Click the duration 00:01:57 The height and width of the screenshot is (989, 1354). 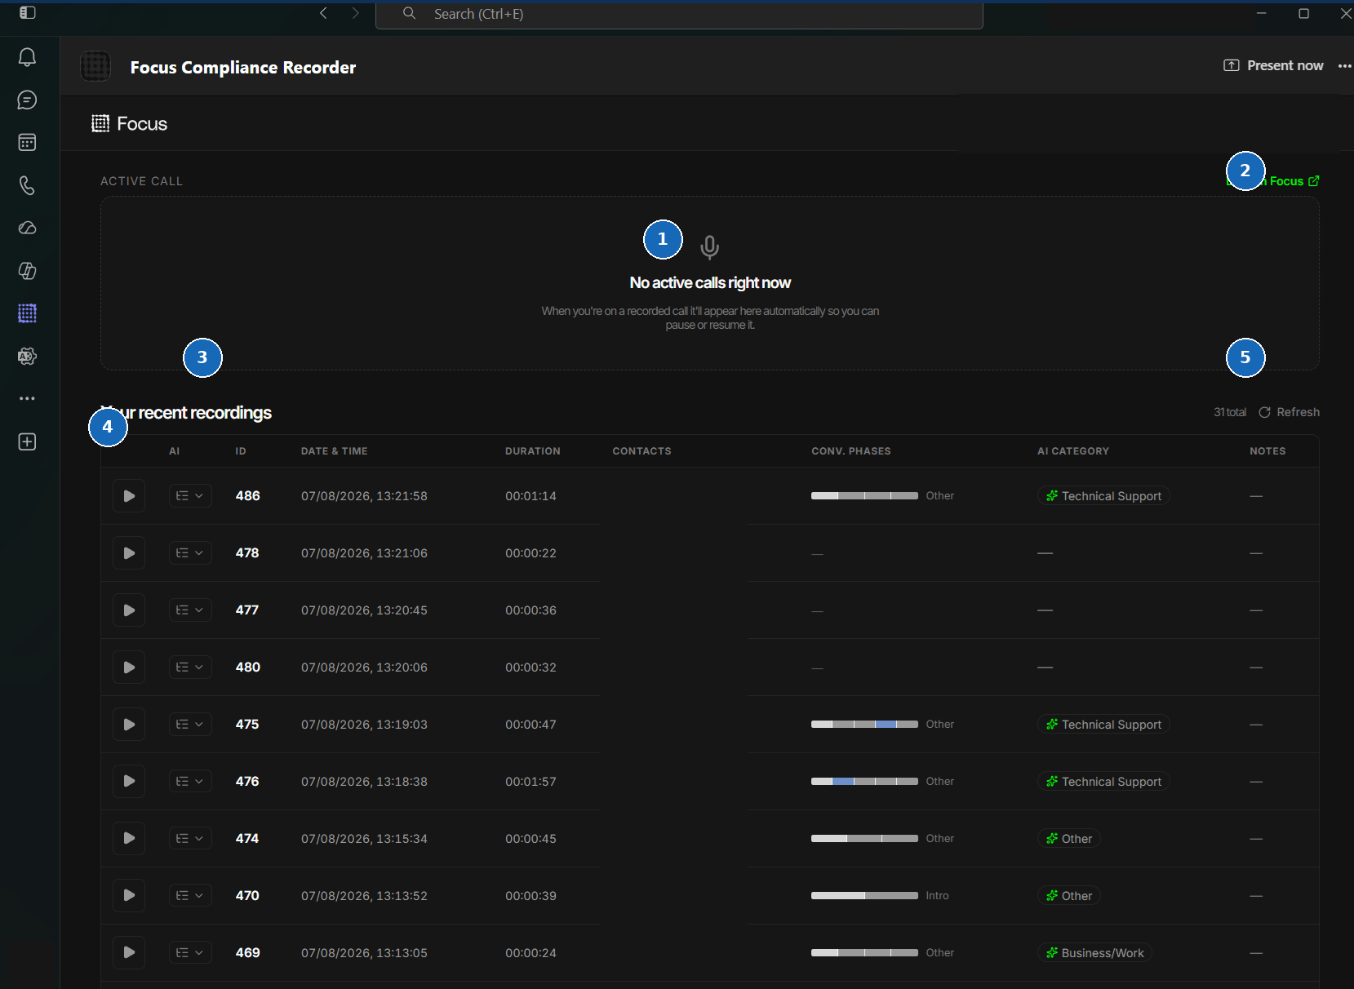(x=531, y=782)
